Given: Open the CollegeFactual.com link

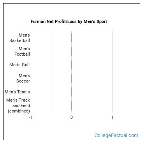Looking at the screenshot, I should pos(116,135).
